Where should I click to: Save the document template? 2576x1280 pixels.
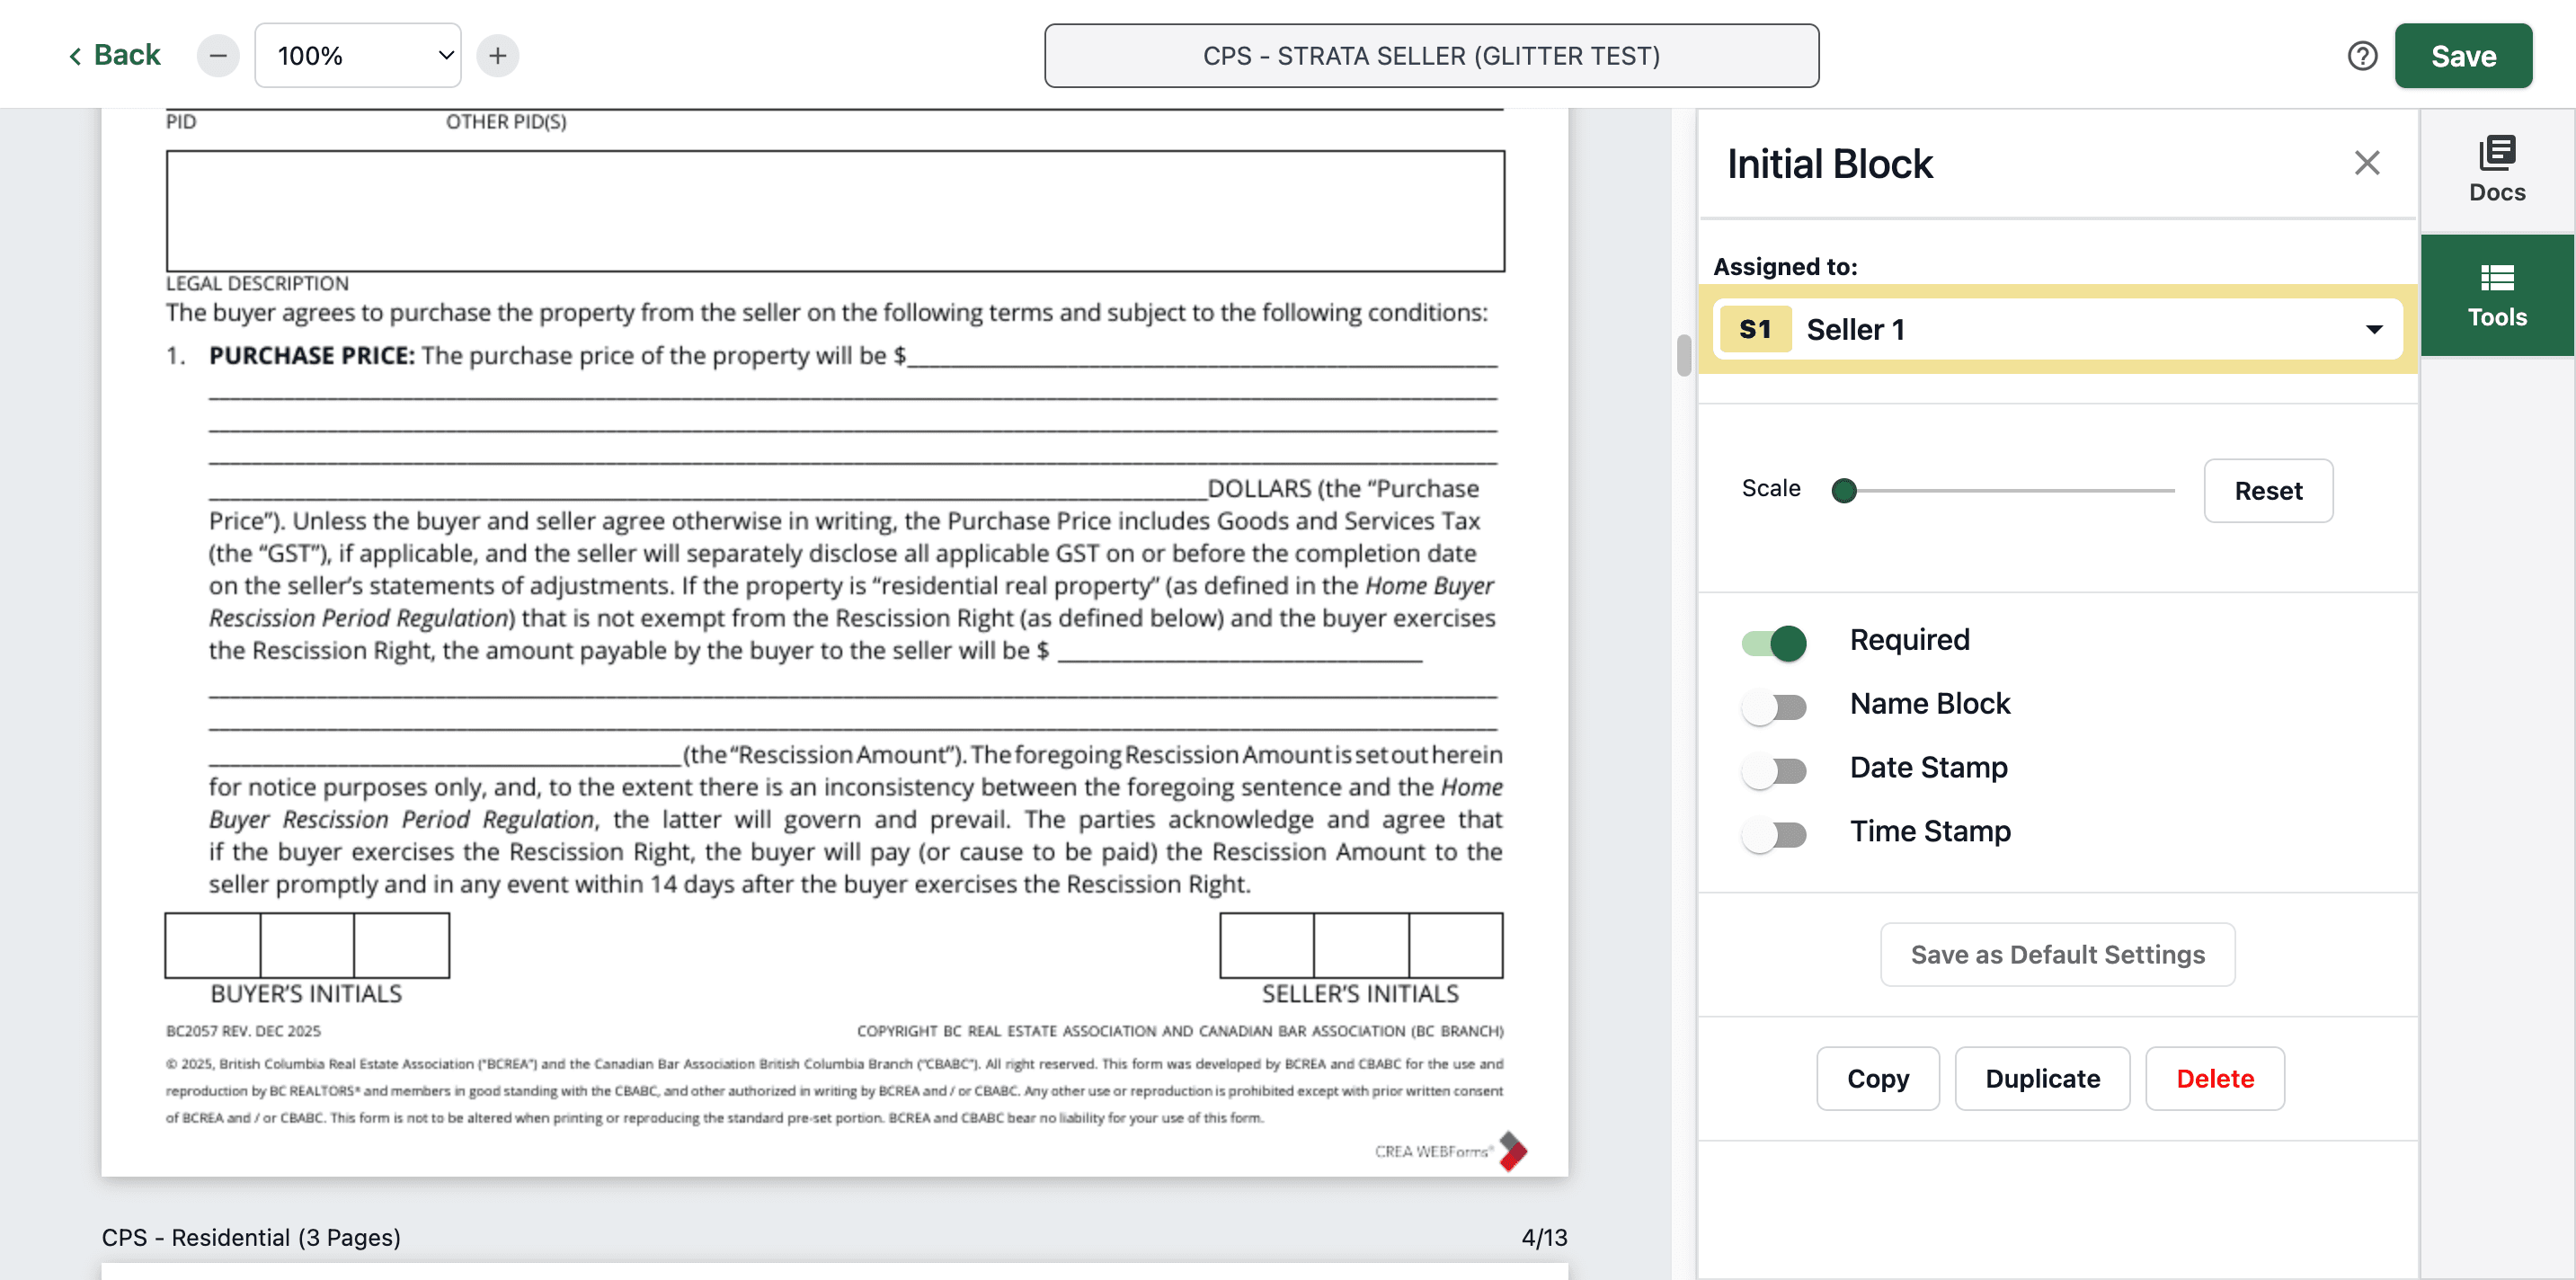[x=2463, y=56]
